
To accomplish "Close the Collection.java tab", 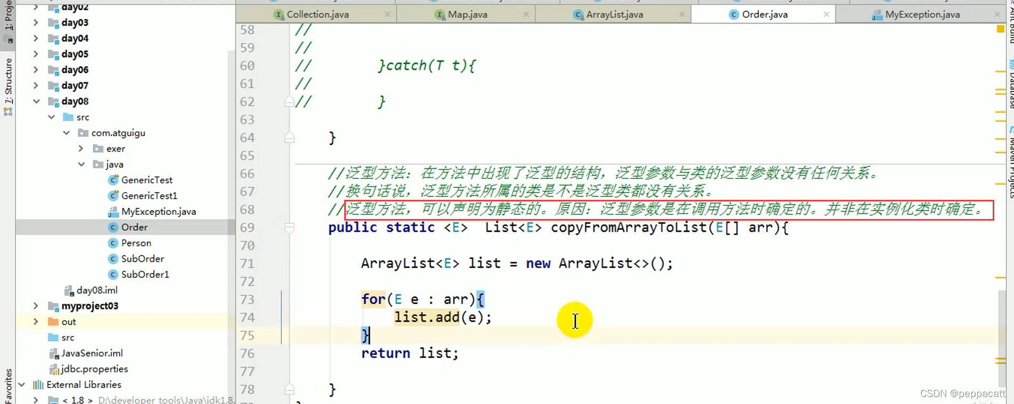I will tap(387, 14).
